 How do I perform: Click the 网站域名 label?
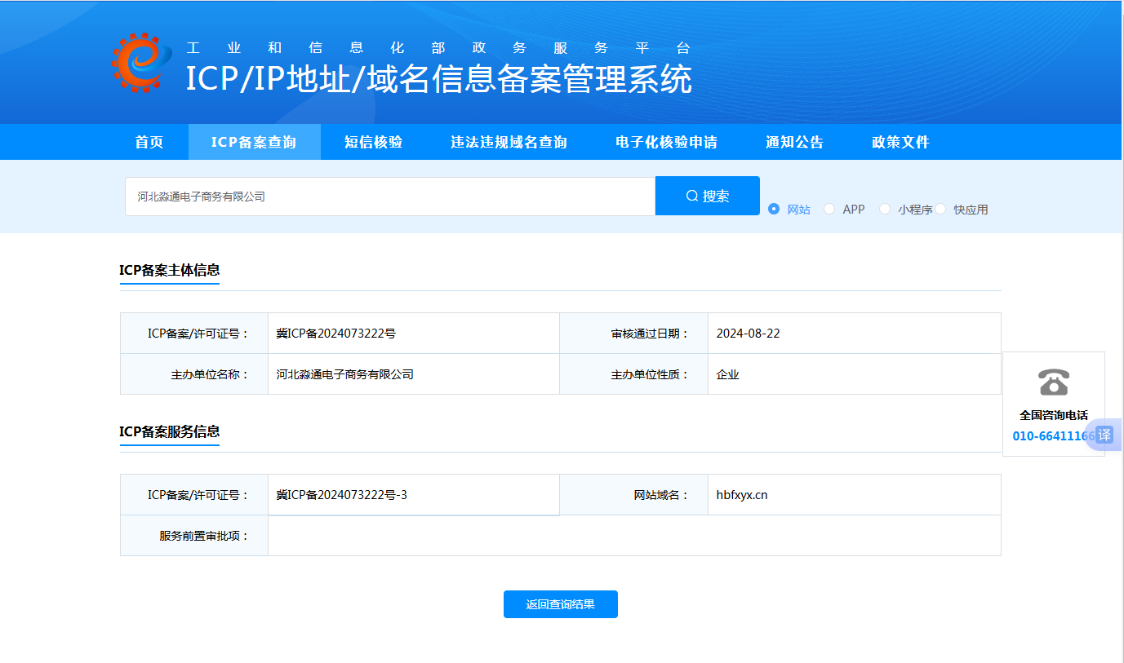tap(661, 495)
